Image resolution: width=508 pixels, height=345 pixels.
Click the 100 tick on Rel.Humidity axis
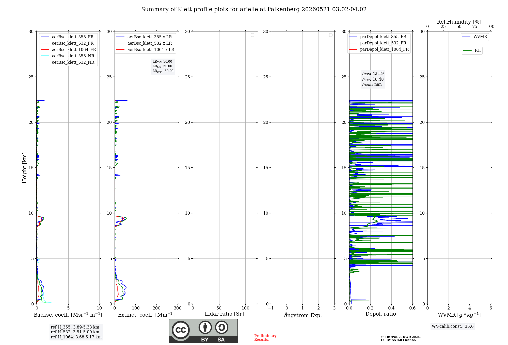click(x=490, y=27)
